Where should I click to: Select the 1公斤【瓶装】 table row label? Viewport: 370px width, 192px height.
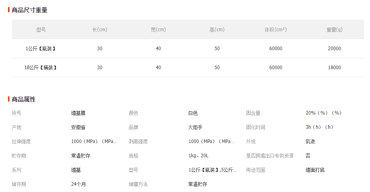[x=41, y=49]
